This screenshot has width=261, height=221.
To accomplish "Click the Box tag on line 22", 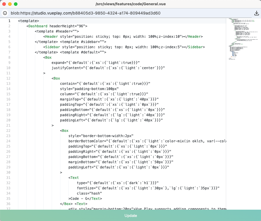I will (64, 131).
